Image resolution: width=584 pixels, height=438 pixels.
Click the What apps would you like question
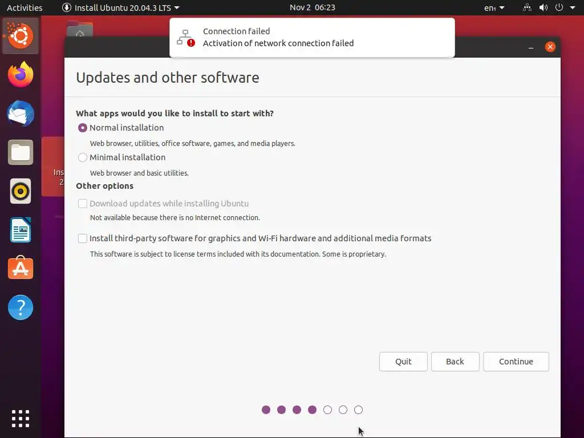coord(175,113)
